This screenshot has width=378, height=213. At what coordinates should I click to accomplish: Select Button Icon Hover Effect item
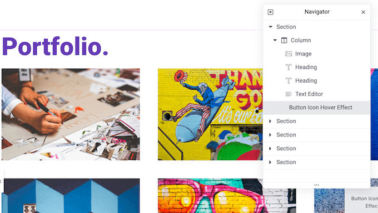pos(317,108)
